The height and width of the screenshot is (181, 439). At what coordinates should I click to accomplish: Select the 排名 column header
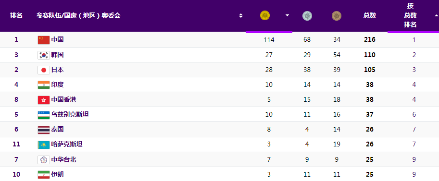point(16,16)
